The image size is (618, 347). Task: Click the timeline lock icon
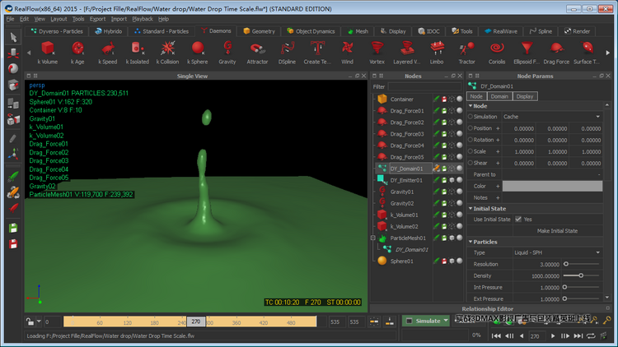click(x=30, y=322)
